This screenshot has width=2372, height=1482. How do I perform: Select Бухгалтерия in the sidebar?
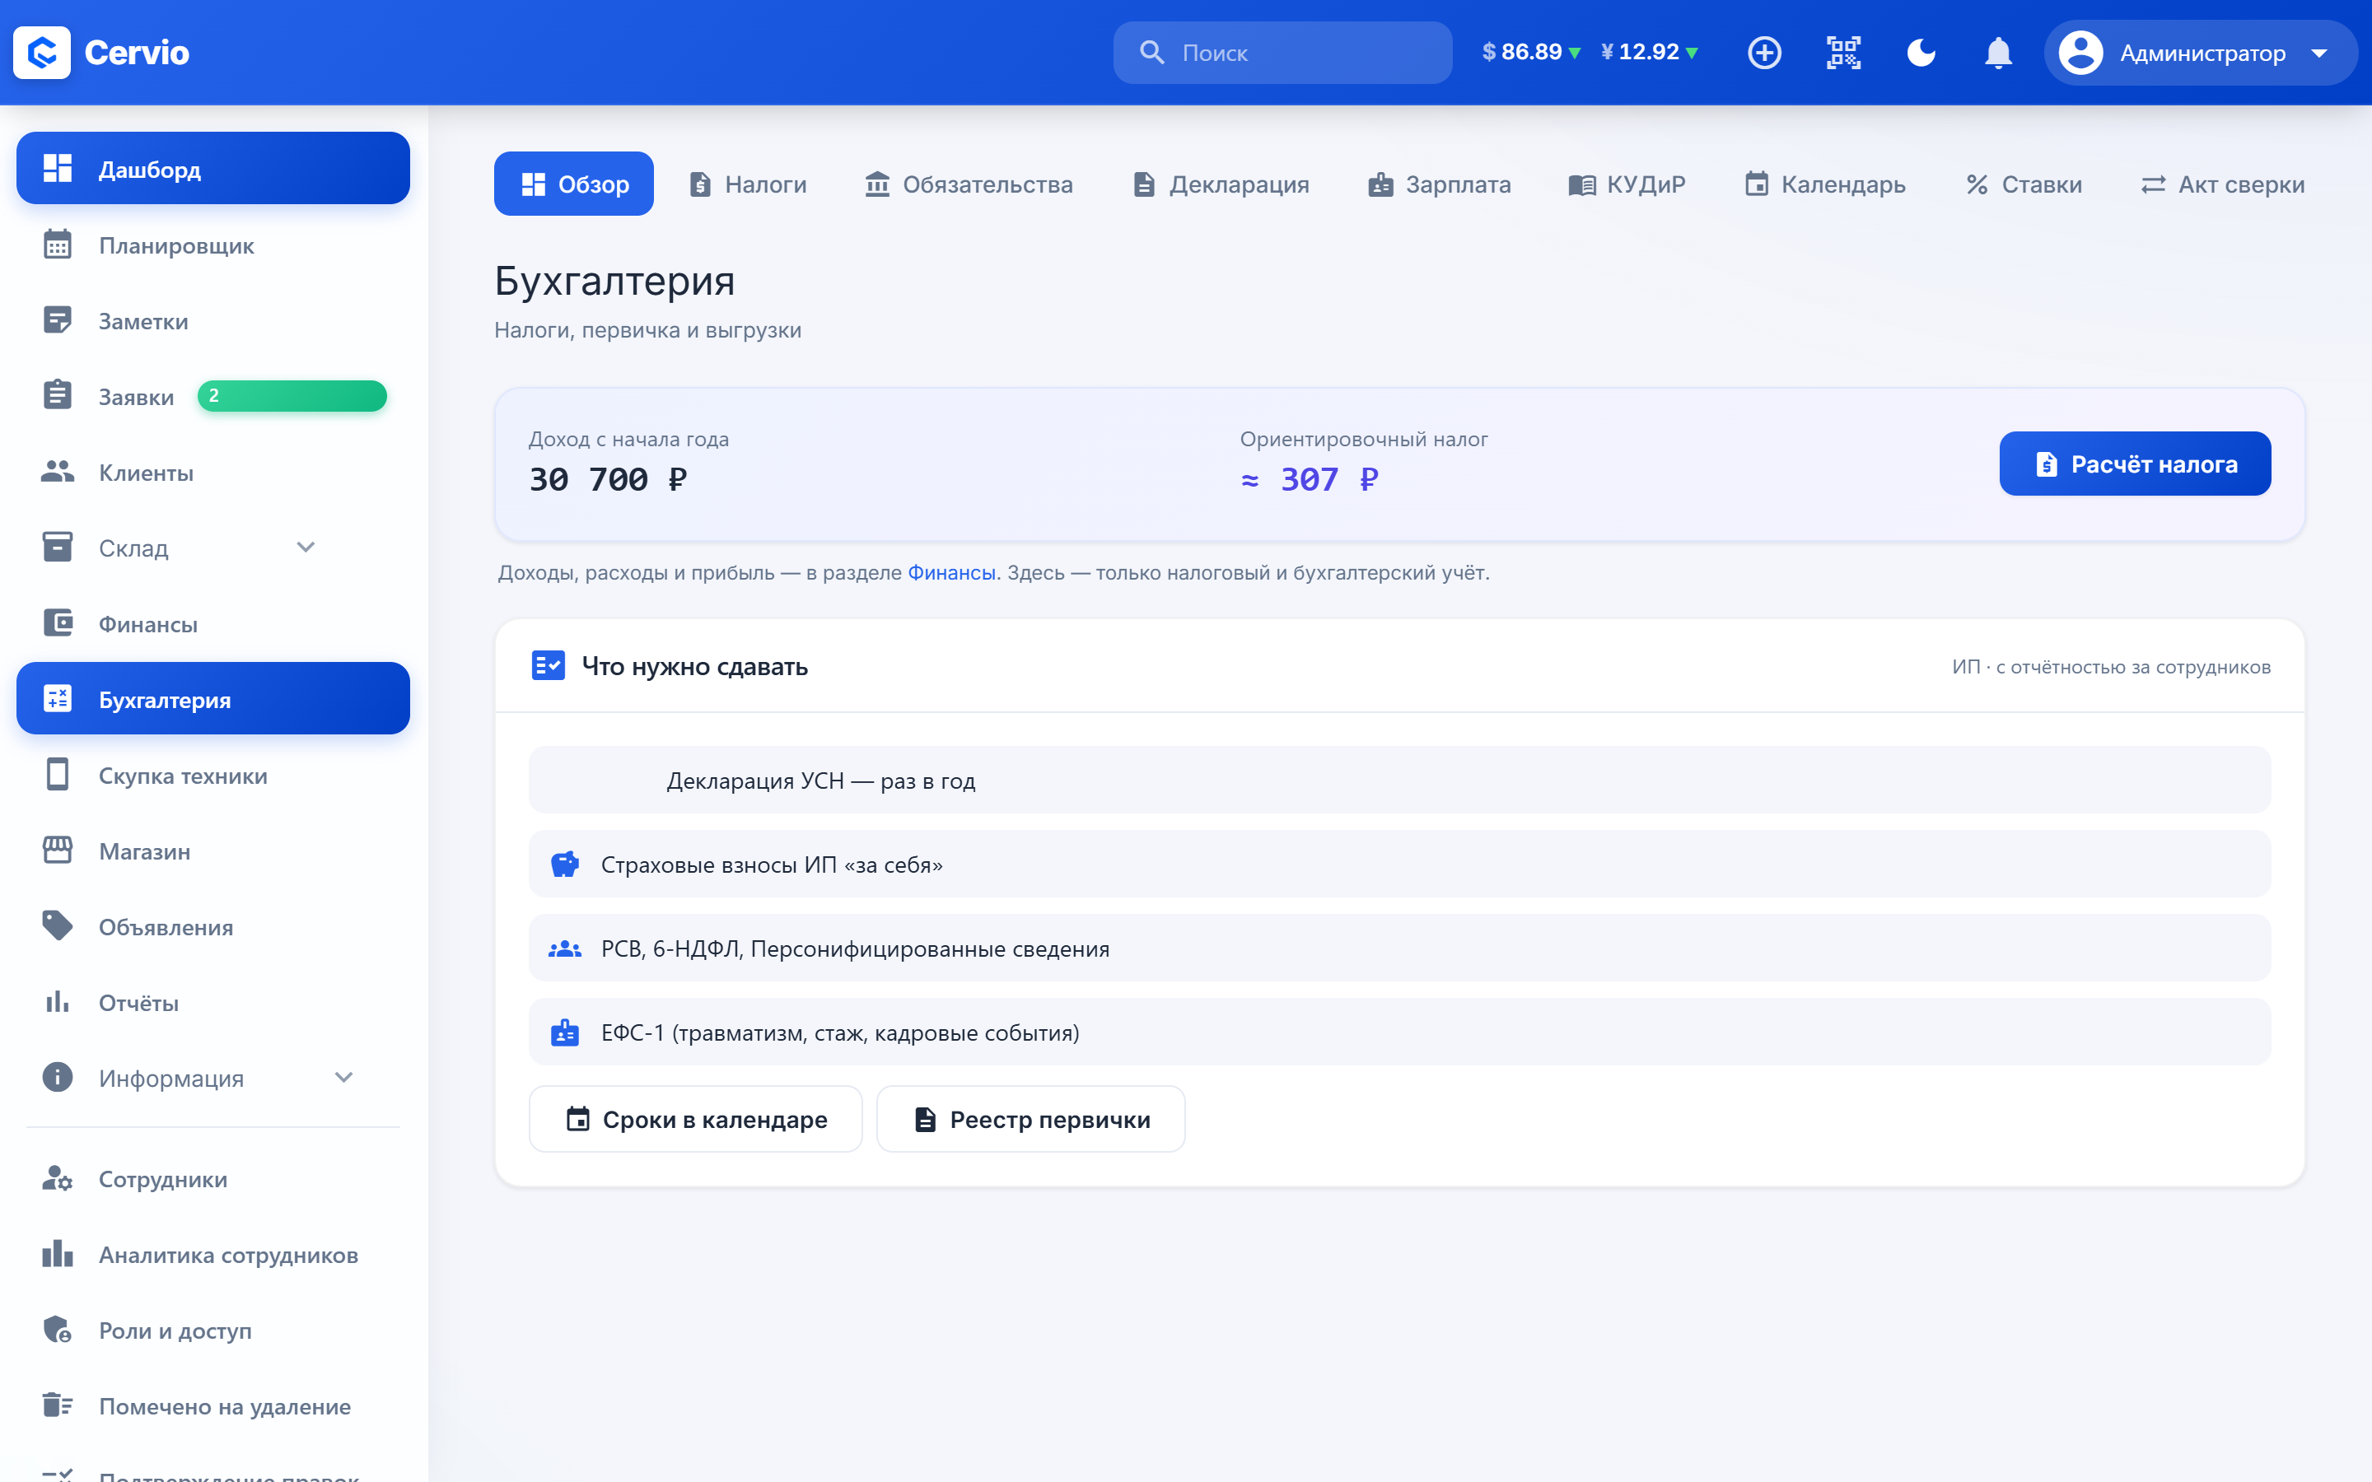coord(212,699)
